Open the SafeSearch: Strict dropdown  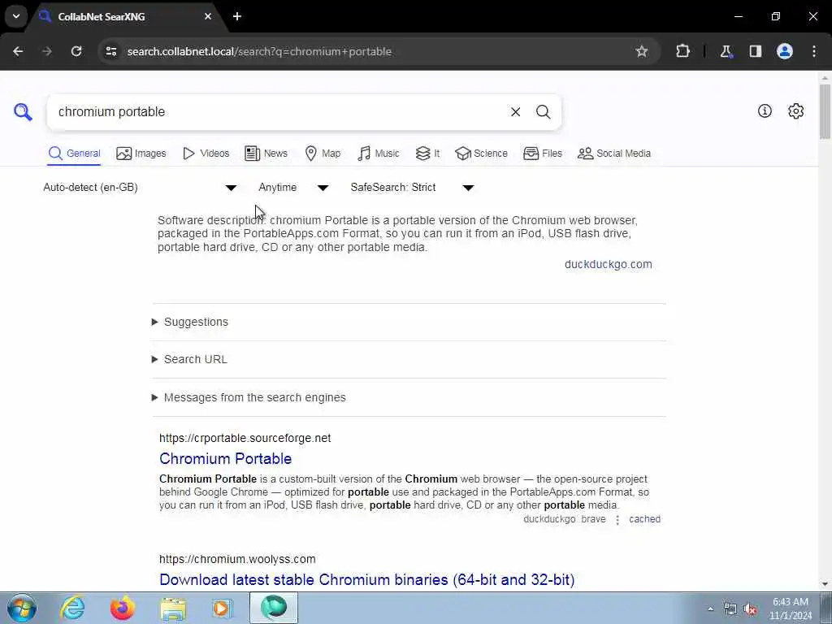(x=412, y=188)
